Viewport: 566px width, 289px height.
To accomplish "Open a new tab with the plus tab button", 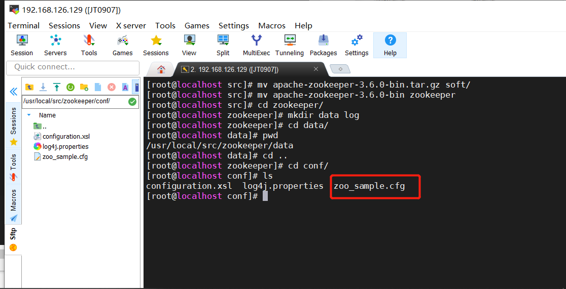I will pyautogui.click(x=340, y=69).
